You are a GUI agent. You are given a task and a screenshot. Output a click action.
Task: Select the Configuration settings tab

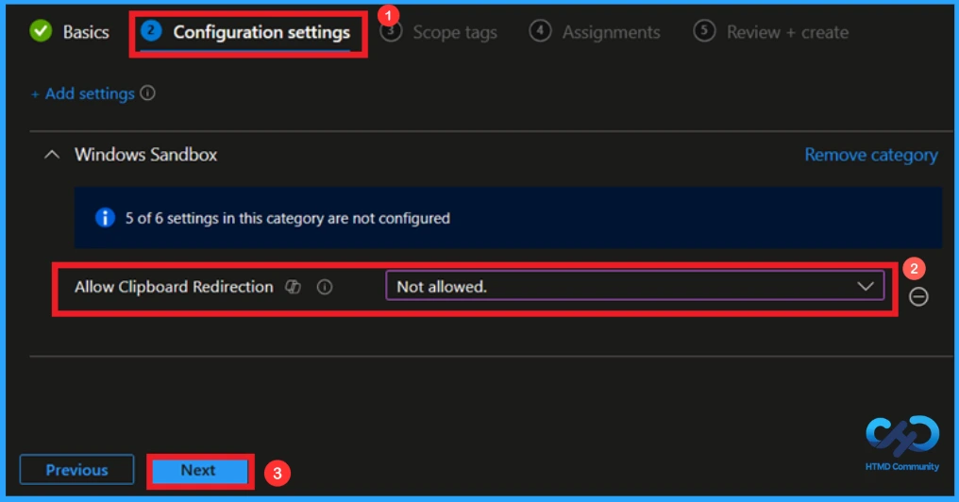coord(245,32)
